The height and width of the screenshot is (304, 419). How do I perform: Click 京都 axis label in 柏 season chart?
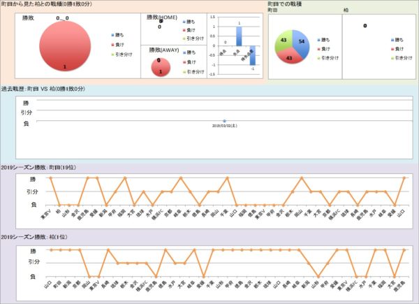pos(76,284)
